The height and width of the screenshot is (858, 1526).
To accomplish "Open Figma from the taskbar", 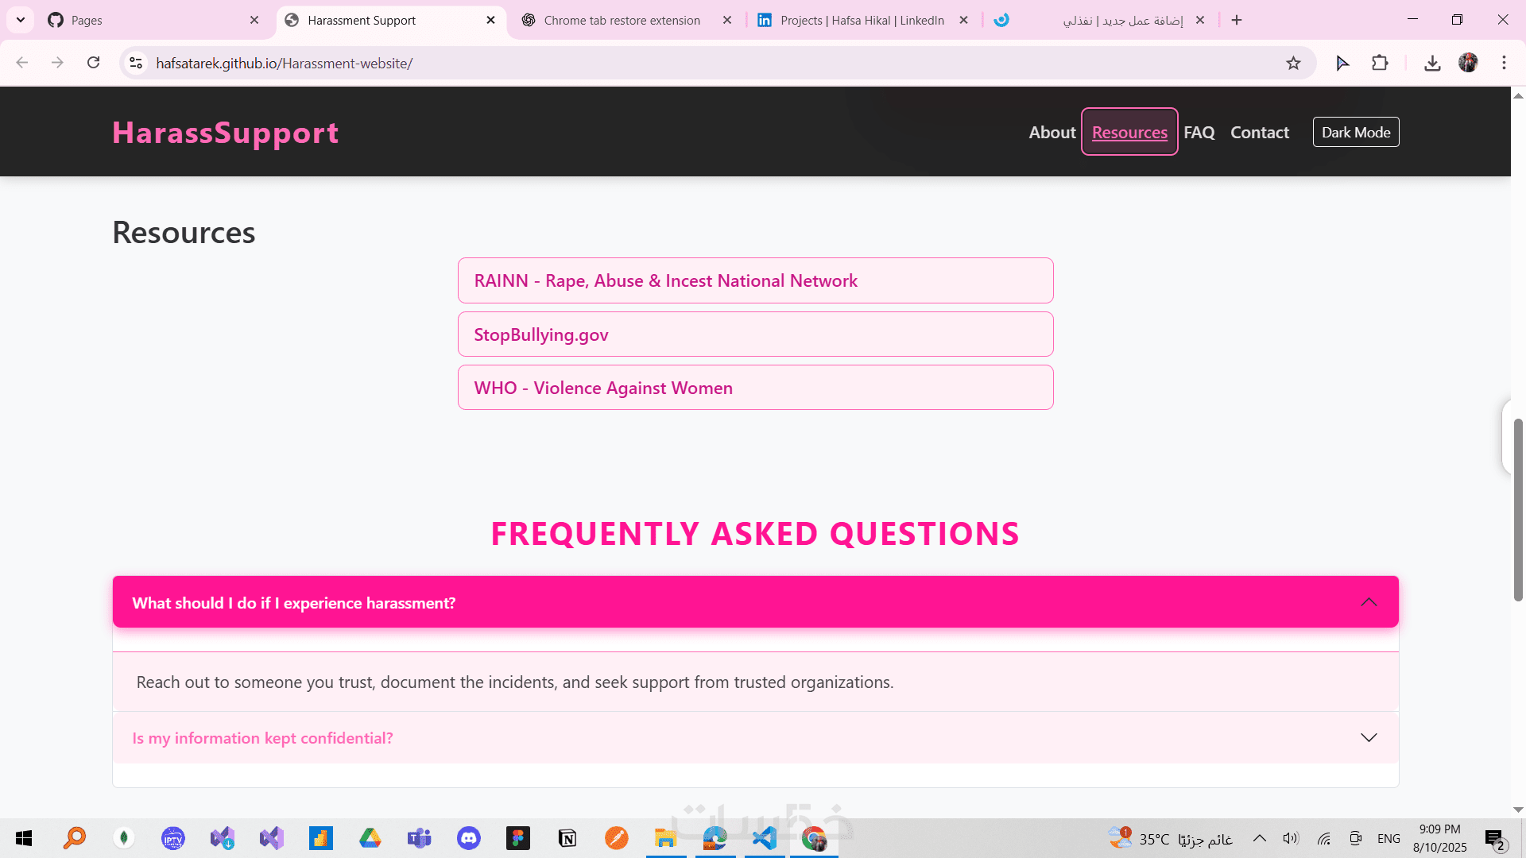I will 517,838.
